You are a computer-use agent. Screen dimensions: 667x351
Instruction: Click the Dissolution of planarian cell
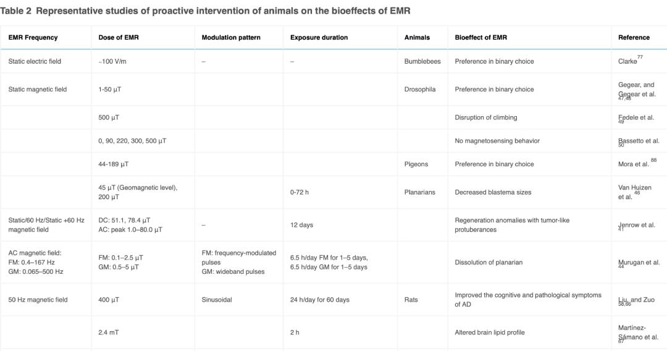(x=489, y=263)
